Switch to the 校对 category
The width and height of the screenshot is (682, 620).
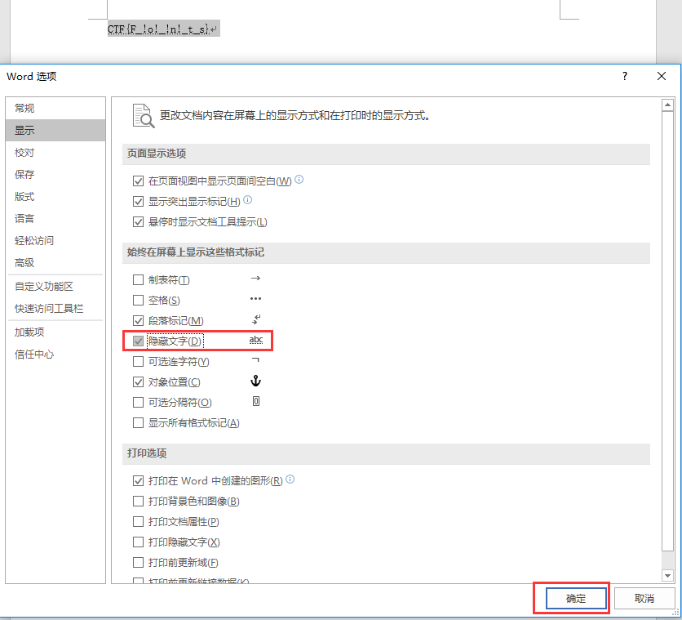(x=24, y=153)
